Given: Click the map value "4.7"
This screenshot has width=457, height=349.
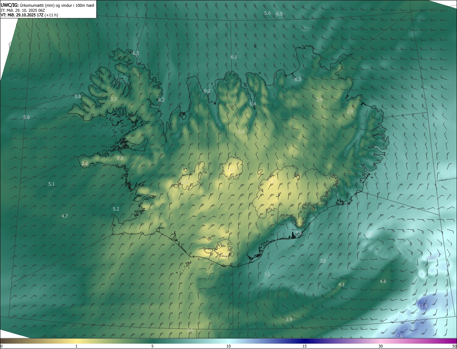Looking at the screenshot, I should click(65, 216).
